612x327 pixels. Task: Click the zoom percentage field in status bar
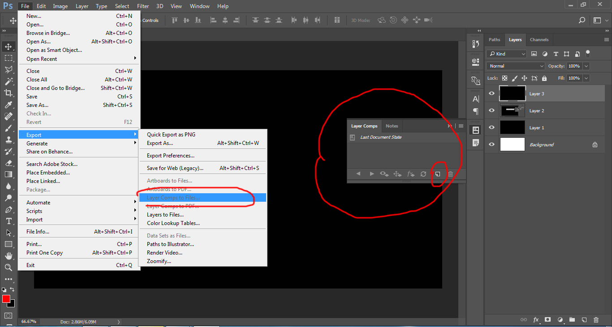[30, 322]
